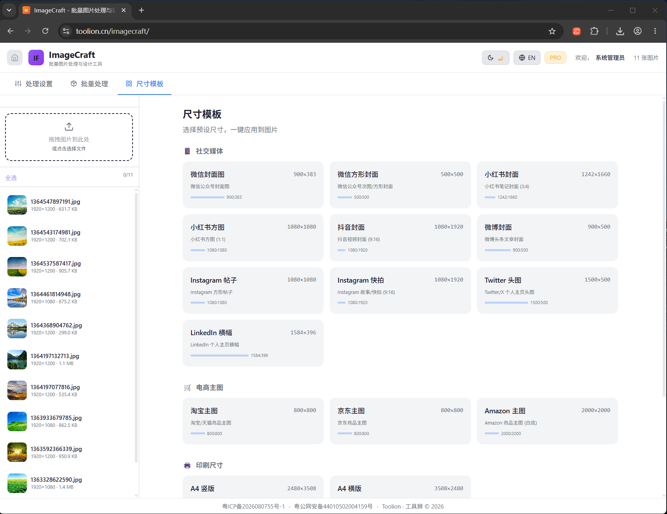This screenshot has height=514, width=667.
Task: Reload the page
Action: (45, 31)
